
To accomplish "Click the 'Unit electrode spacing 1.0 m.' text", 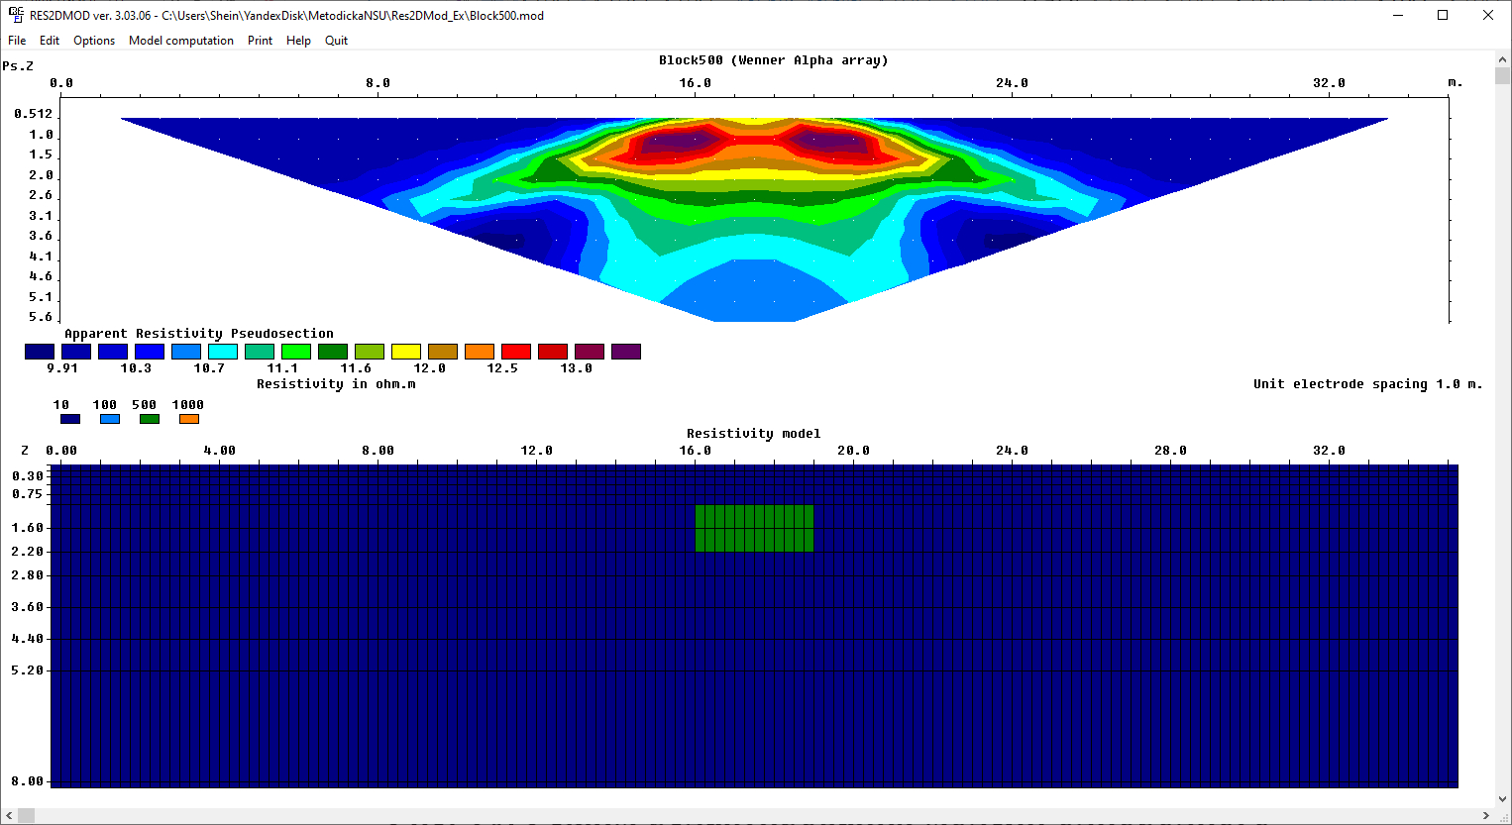I will click(1368, 384).
